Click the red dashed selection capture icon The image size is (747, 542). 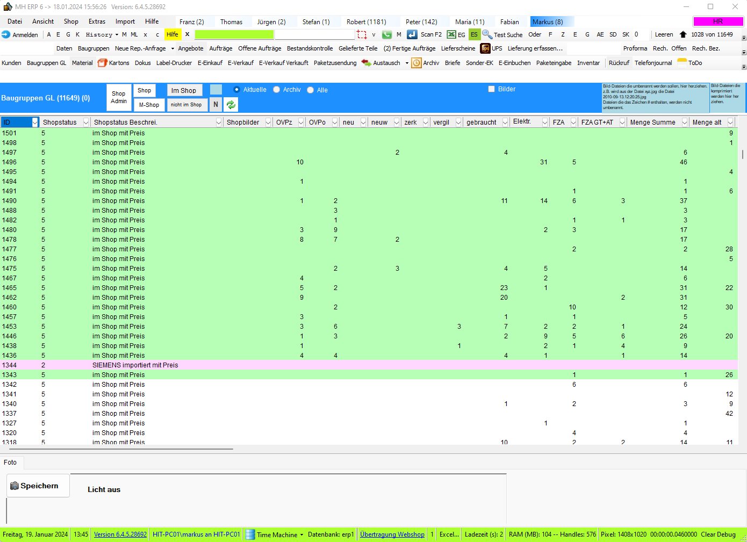pyautogui.click(x=362, y=34)
